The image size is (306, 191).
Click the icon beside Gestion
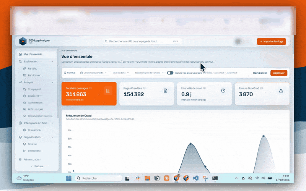(24, 144)
